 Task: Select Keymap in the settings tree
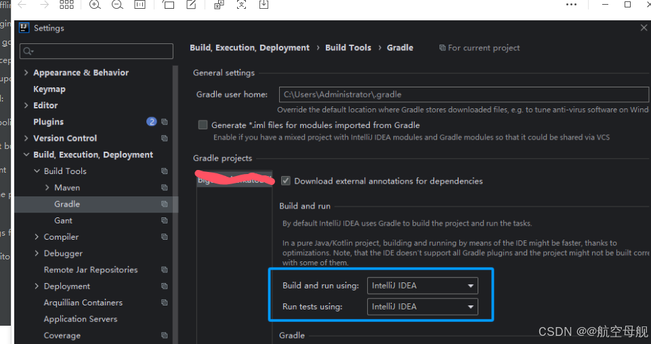pos(49,89)
